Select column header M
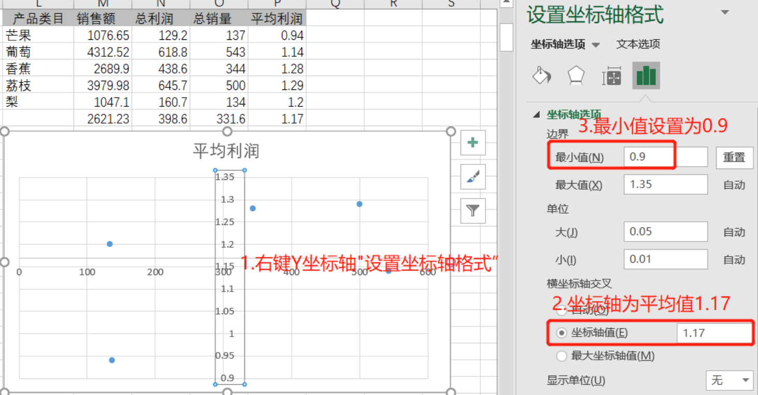Screen dimensions: 758x395 point(103,4)
